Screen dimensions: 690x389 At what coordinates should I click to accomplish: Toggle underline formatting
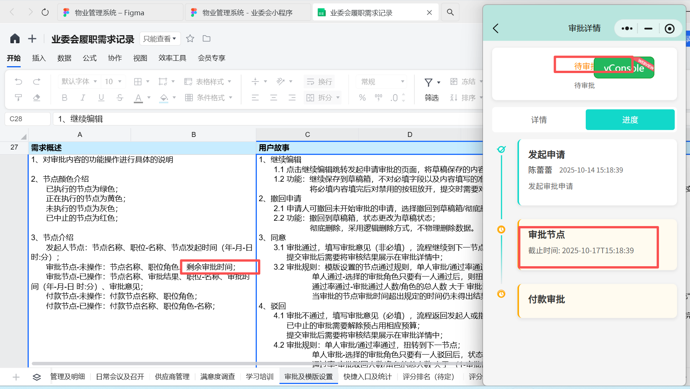101,98
